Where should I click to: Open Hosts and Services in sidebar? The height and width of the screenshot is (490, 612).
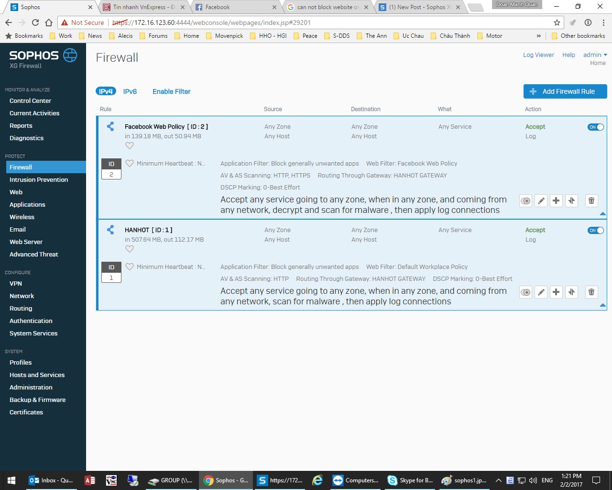point(37,375)
